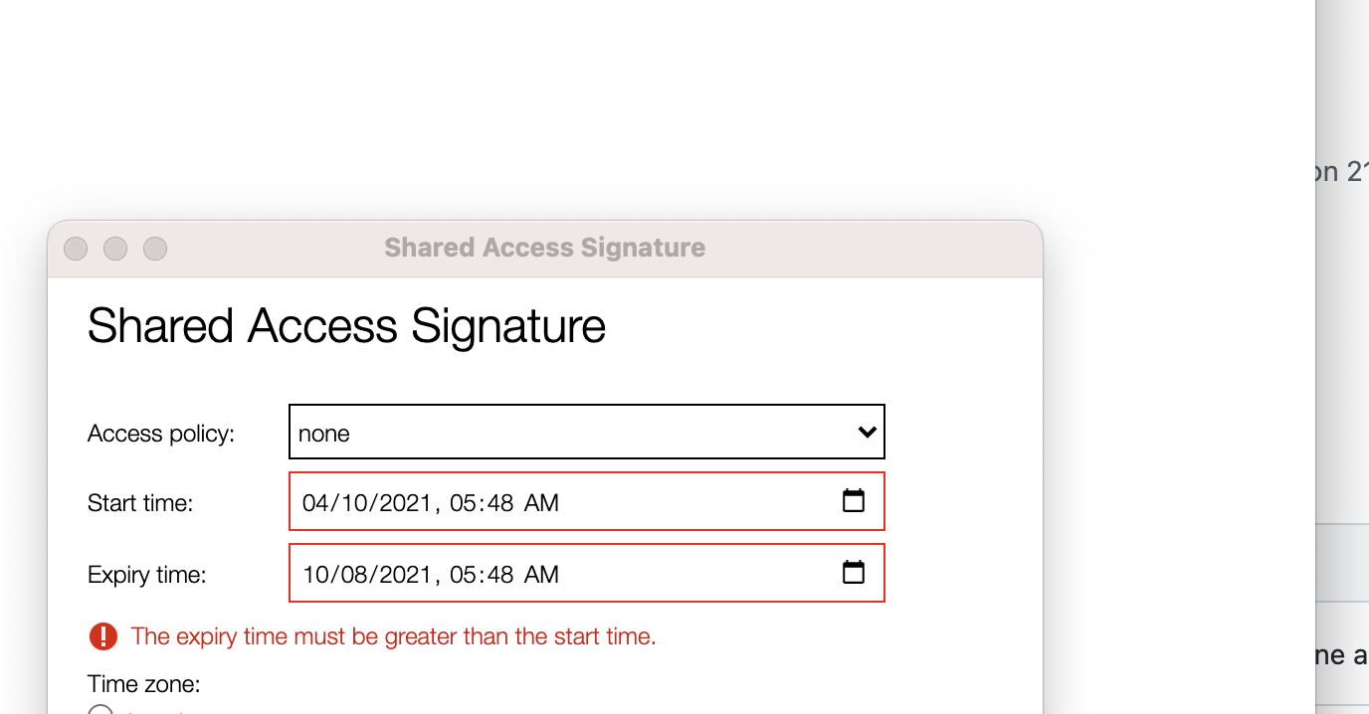Viewport: 1369px width, 714px height.
Task: Click the Shared Access Signature dialog heading
Action: coord(347,325)
